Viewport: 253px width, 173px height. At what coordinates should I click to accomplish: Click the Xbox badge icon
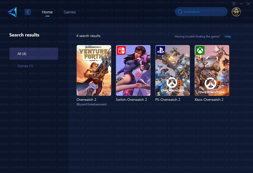[x=200, y=50]
